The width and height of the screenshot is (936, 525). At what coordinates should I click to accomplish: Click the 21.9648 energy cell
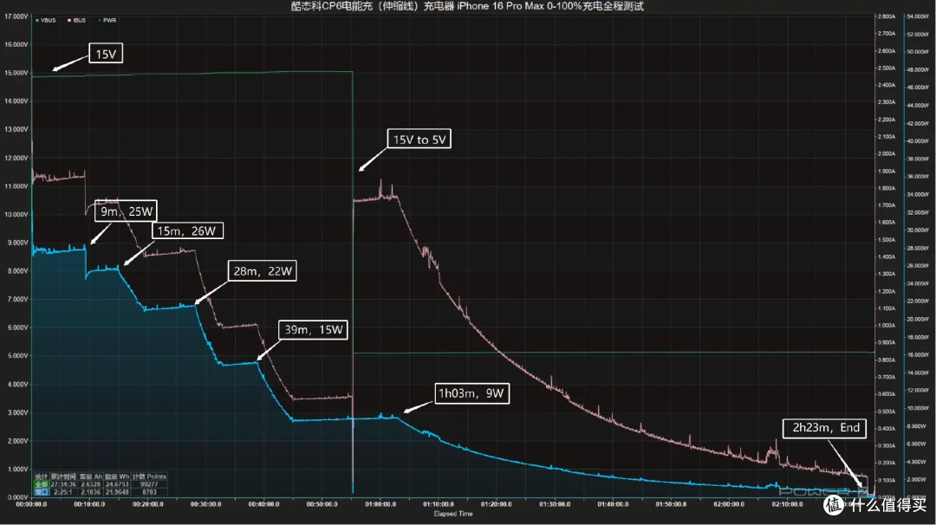click(117, 492)
